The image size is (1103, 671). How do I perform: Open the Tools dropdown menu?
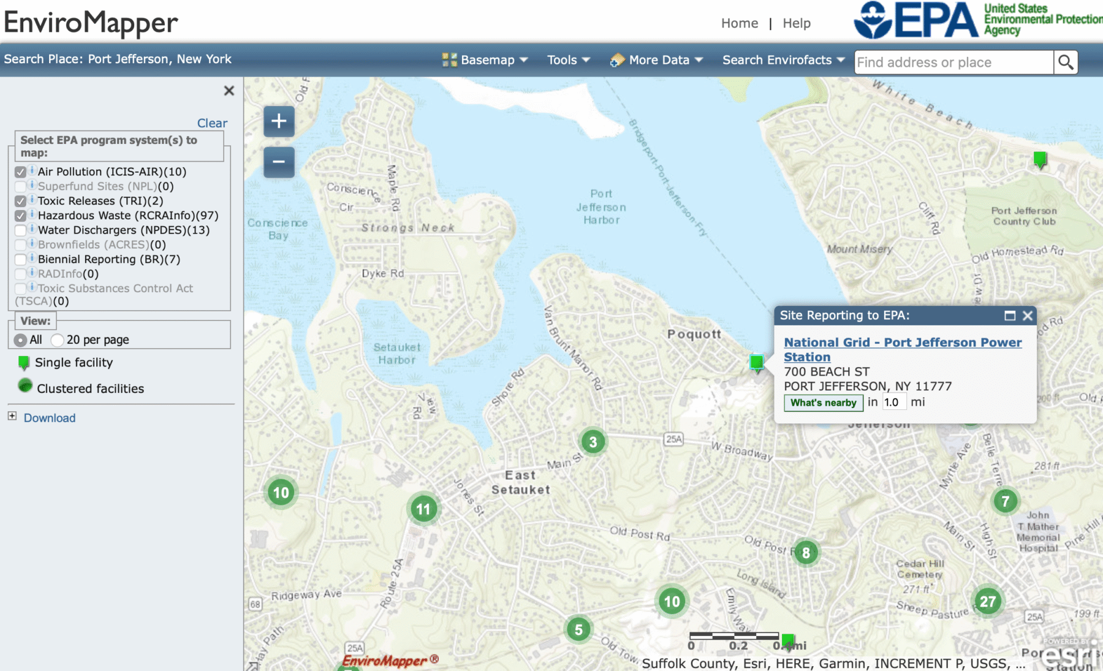click(x=568, y=60)
